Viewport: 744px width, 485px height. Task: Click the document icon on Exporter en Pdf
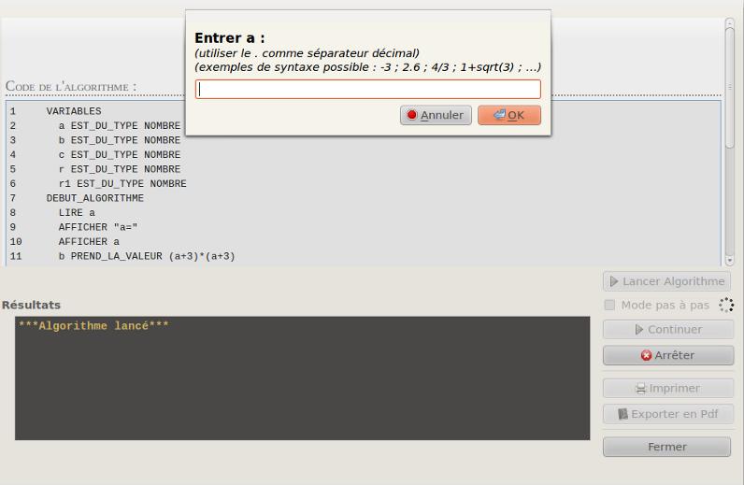pos(622,413)
